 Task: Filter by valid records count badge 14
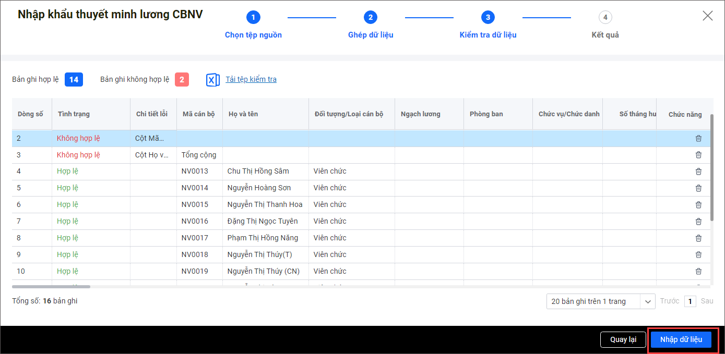(74, 80)
